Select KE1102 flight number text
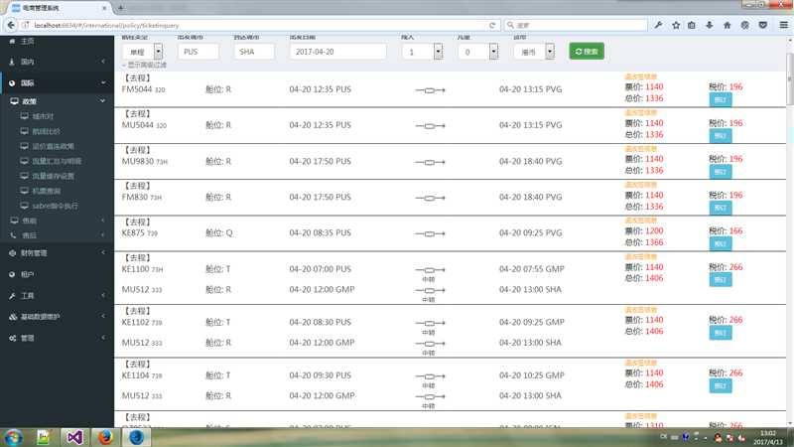Image resolution: width=794 pixels, height=447 pixels. pos(135,322)
